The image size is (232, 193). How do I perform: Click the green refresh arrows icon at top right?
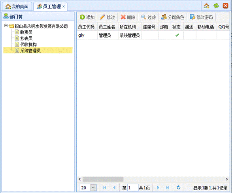[x=216, y=6]
